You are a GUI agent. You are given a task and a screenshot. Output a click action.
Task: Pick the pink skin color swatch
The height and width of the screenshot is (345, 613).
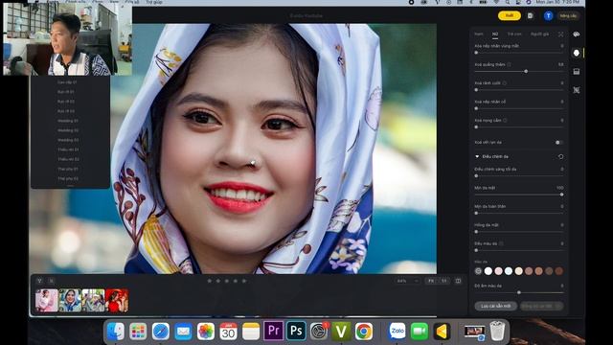tap(498, 270)
